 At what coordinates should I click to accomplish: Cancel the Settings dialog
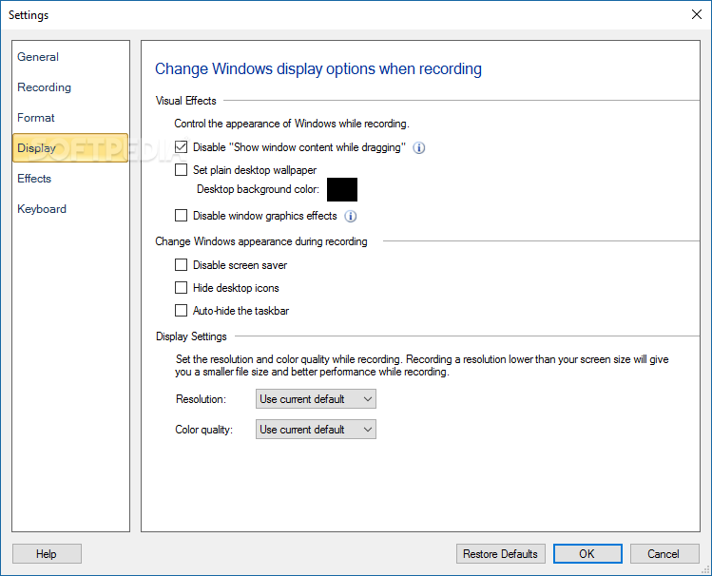click(664, 554)
